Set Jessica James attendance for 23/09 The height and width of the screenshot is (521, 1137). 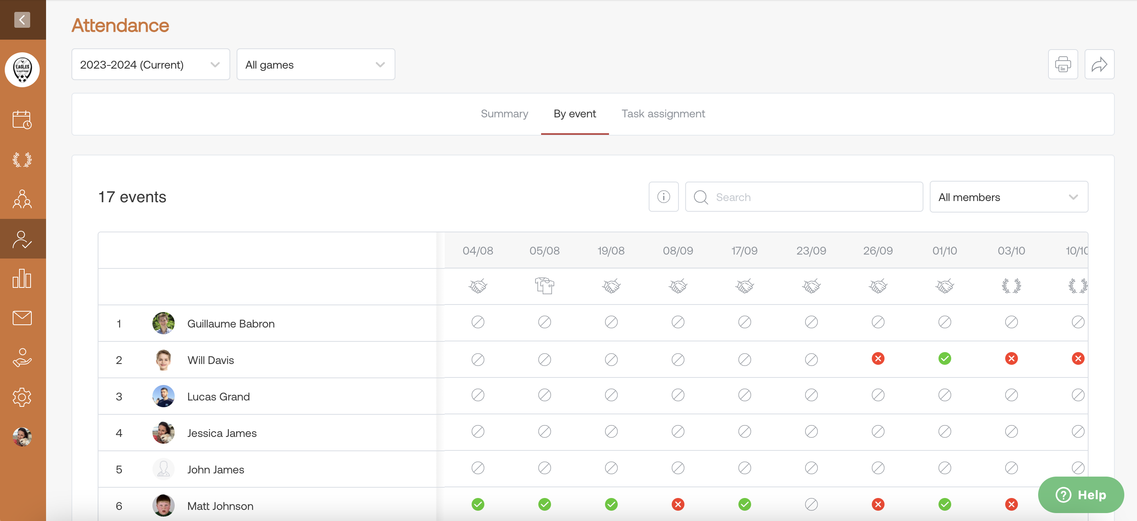coord(811,431)
